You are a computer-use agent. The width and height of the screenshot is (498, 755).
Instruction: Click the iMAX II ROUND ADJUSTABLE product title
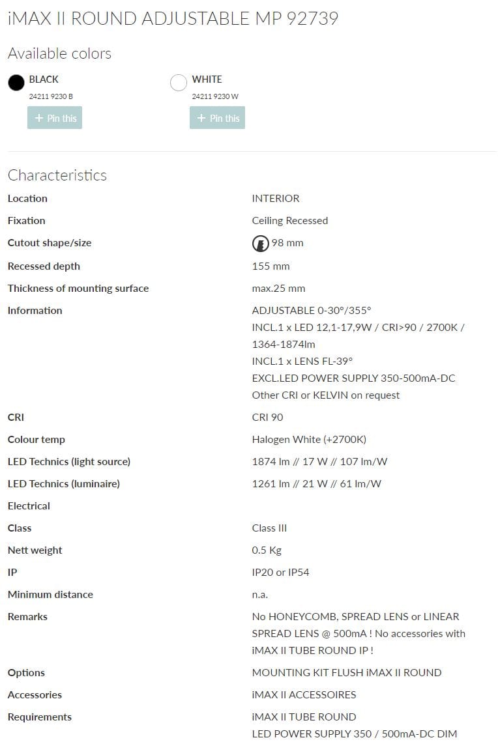click(x=173, y=18)
